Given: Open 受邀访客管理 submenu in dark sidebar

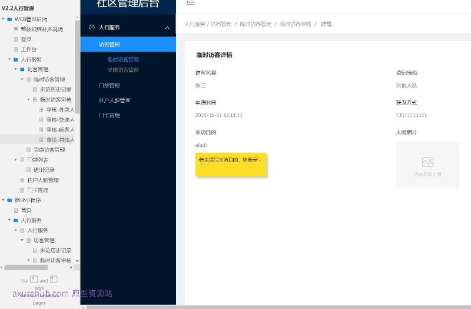Looking at the screenshot, I should 123,70.
